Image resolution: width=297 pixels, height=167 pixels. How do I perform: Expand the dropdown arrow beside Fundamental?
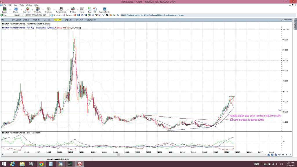point(68,10)
